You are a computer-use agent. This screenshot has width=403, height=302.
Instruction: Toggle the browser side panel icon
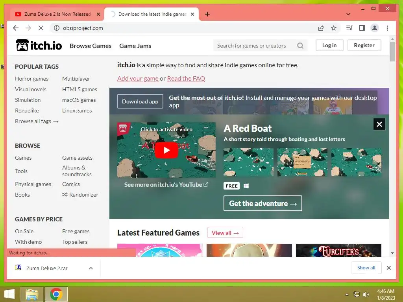click(x=362, y=28)
